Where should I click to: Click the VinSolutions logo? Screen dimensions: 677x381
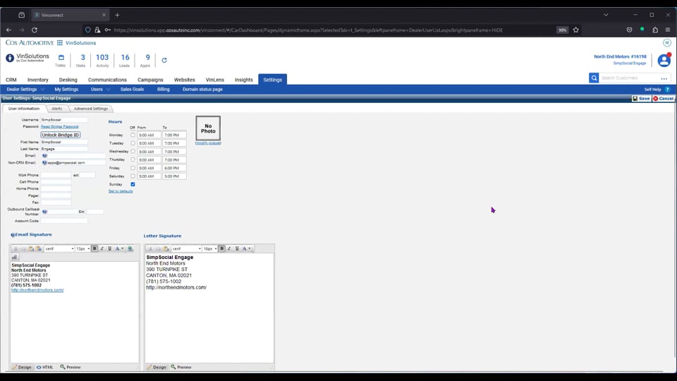[28, 58]
